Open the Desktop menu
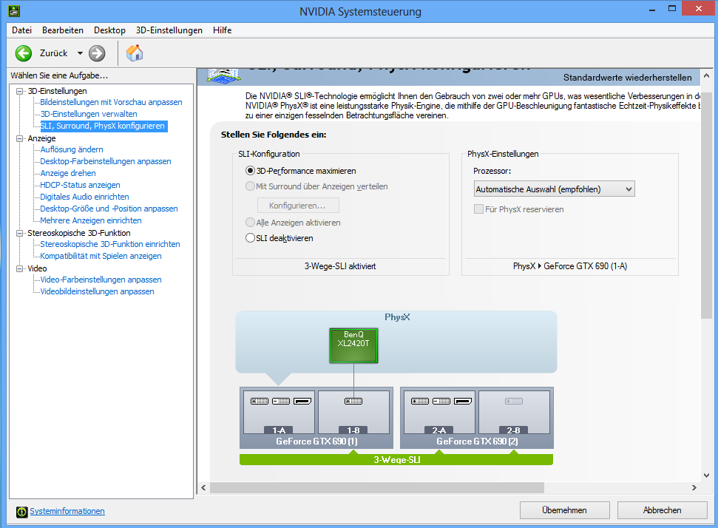The width and height of the screenshot is (718, 528). pyautogui.click(x=109, y=30)
